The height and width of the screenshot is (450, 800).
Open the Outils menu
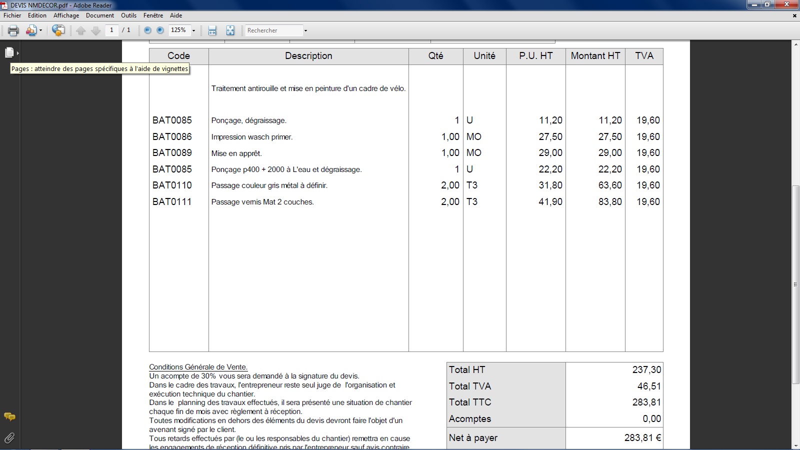[128, 15]
